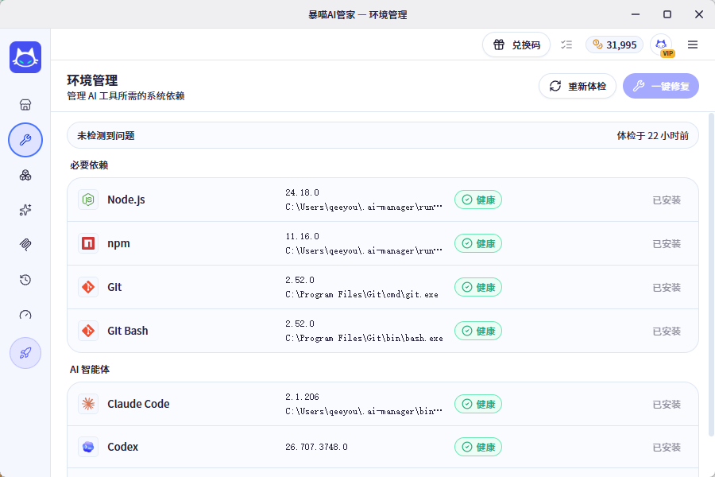715x477 pixels.
Task: Click the rocket launch sidebar icon
Action: (x=25, y=353)
